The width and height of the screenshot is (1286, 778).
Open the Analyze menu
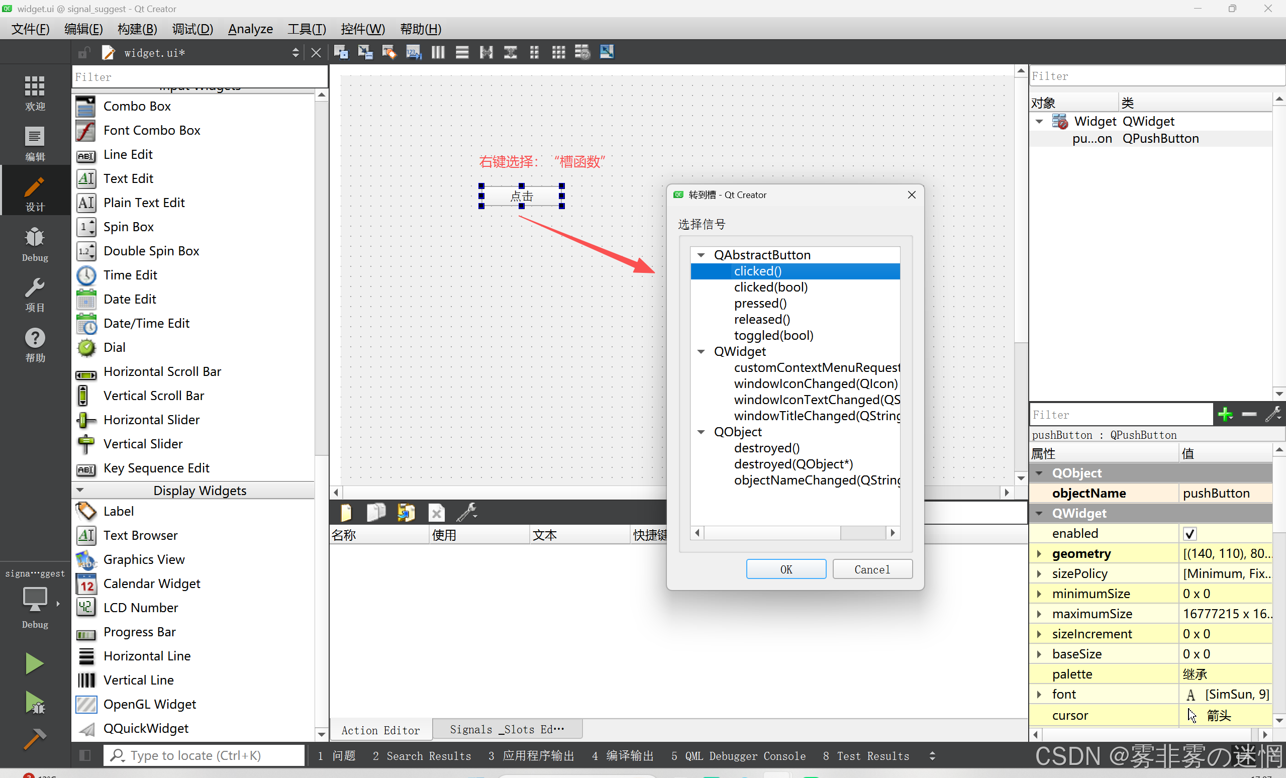pos(250,29)
